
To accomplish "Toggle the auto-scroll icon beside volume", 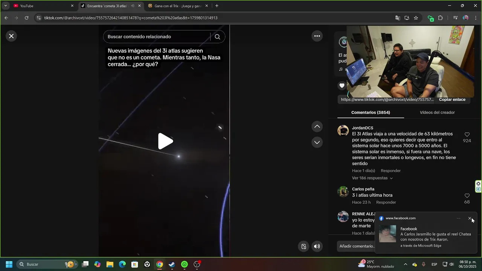I will [304, 247].
